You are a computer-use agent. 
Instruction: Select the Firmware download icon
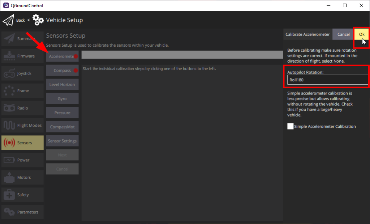(9, 56)
